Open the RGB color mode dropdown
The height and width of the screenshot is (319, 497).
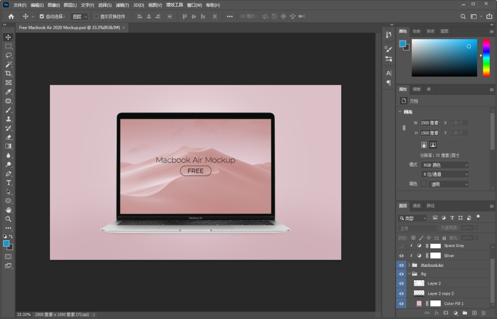pos(445,165)
